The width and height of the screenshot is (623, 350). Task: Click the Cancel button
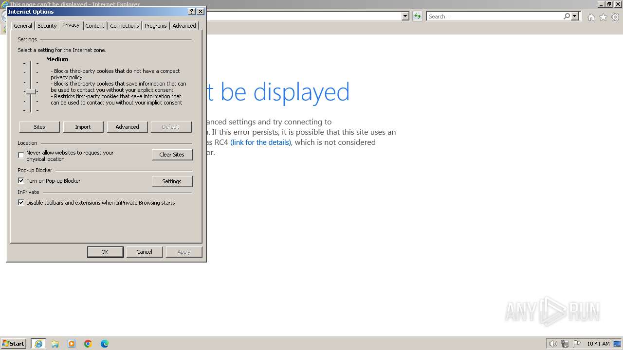pyautogui.click(x=144, y=252)
